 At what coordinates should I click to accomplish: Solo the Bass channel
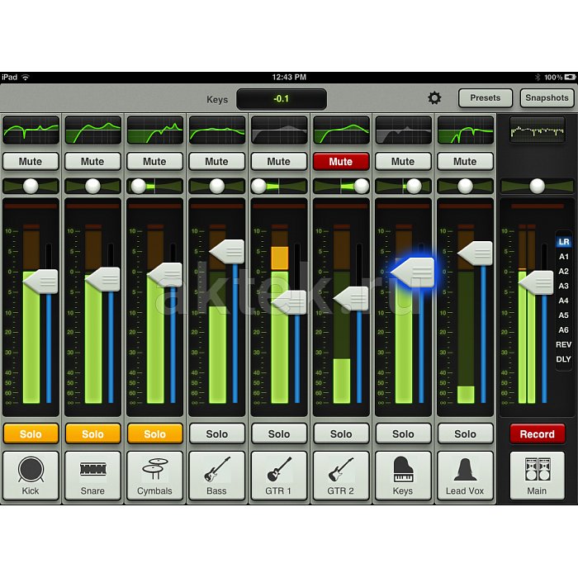217,433
